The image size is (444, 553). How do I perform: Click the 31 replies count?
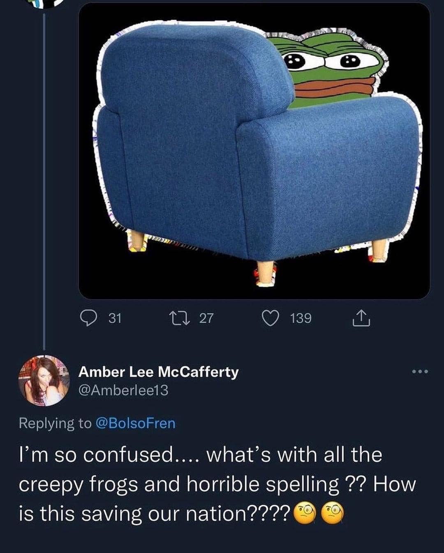pos(115,318)
